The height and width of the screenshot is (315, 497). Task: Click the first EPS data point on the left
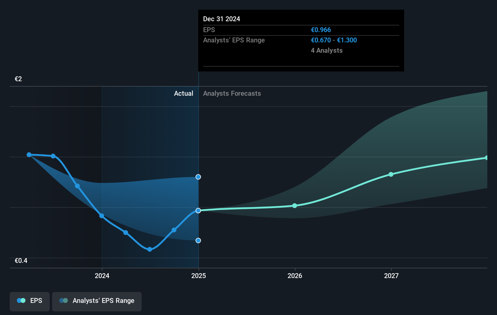[x=29, y=155]
